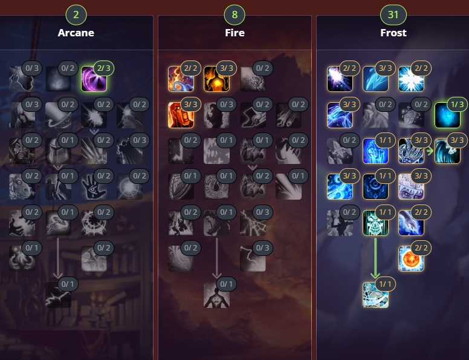Select the Living Bomb talent at Fire tree bottom
The width and height of the screenshot is (469, 360).
[216, 295]
